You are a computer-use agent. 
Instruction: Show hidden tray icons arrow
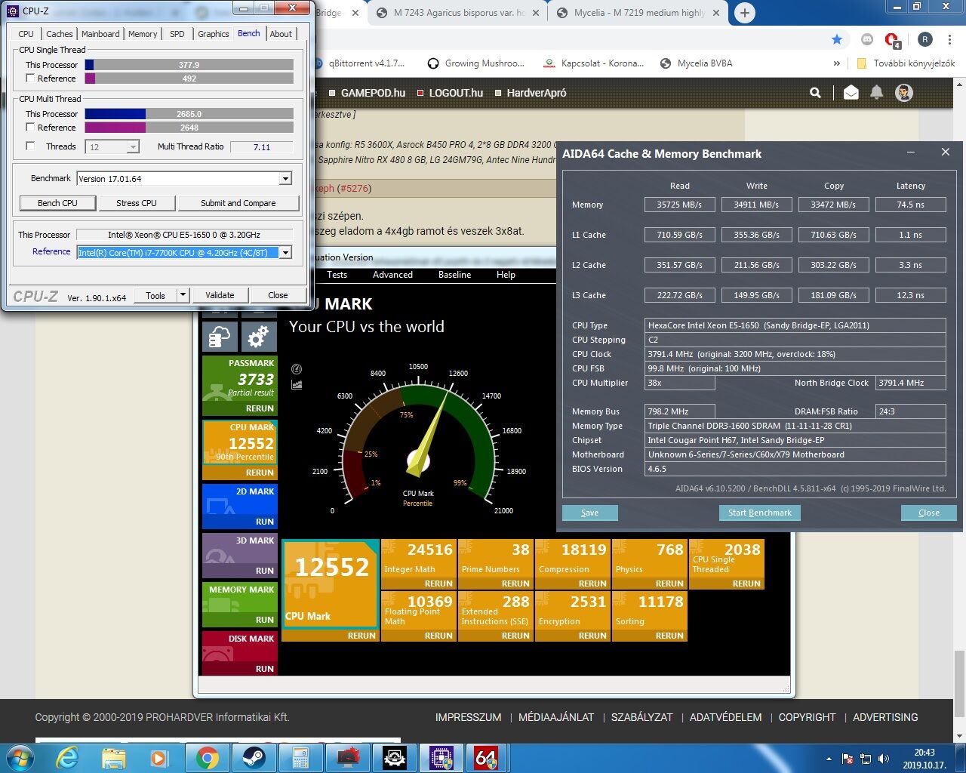[829, 759]
